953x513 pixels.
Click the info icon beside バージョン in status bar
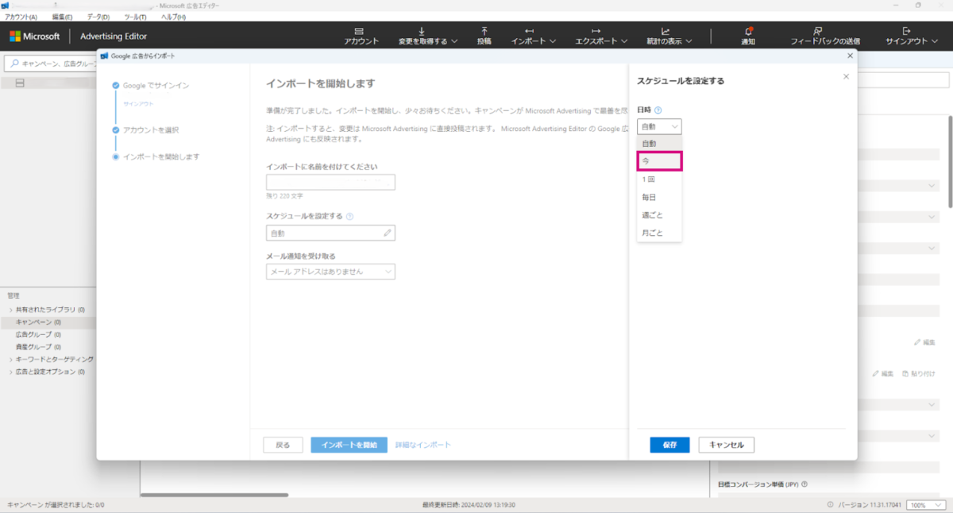coord(830,505)
